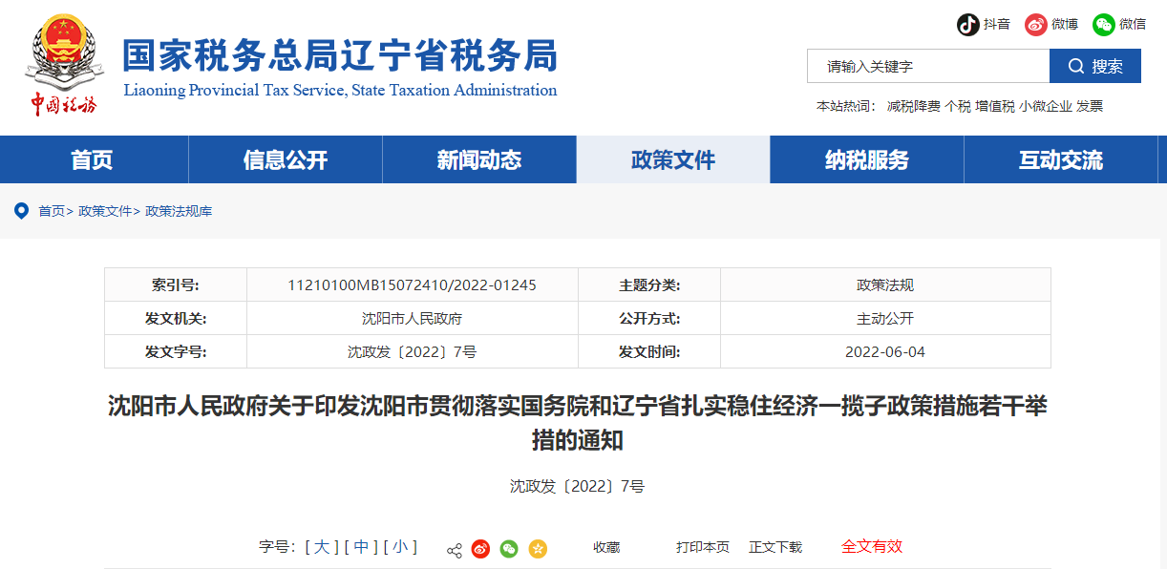Click the national tax emblem logo
1167x569 pixels.
(x=63, y=65)
